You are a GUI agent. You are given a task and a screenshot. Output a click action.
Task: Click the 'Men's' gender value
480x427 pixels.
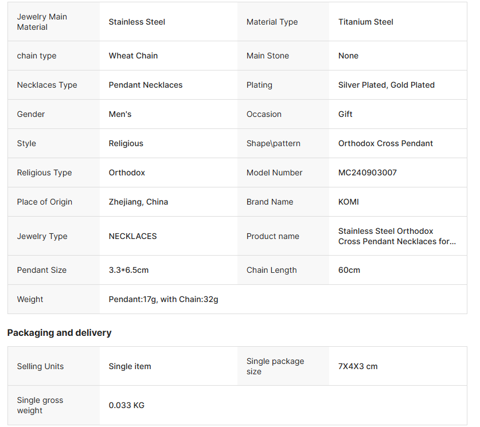tap(120, 114)
